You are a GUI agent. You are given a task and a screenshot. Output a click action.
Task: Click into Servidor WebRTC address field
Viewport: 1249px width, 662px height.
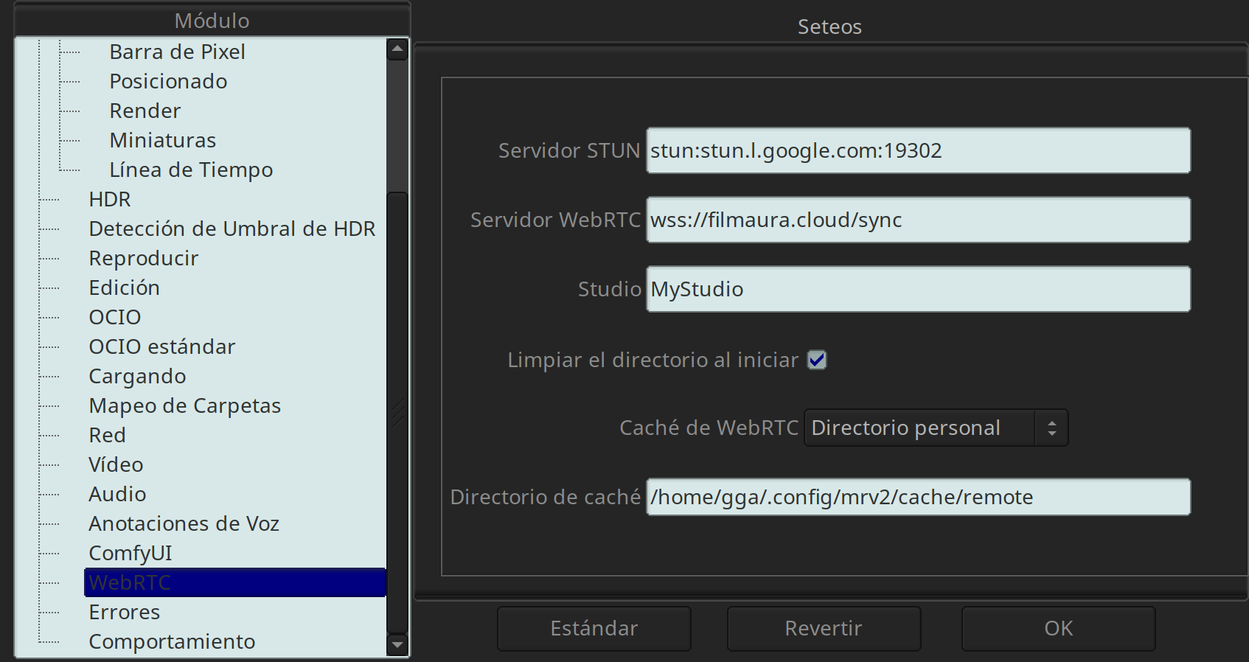918,220
